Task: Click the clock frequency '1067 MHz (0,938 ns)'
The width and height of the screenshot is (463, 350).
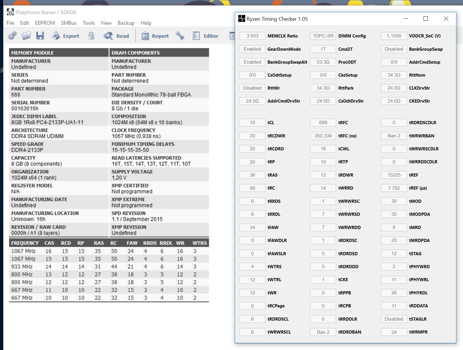Action: click(x=136, y=136)
